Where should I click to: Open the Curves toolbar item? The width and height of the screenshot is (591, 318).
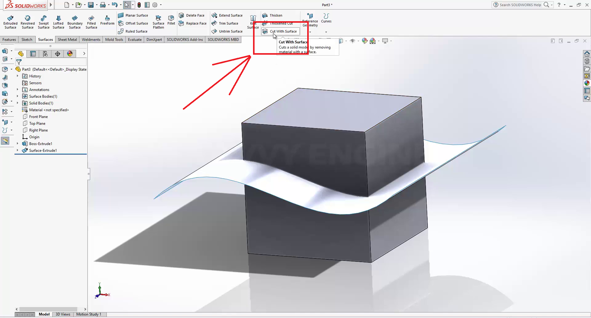point(326,18)
